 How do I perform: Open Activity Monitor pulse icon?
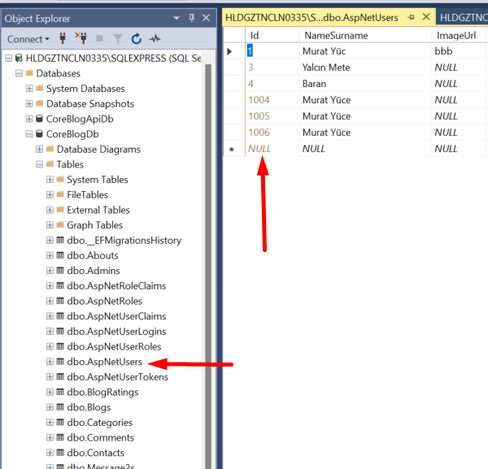click(x=155, y=39)
